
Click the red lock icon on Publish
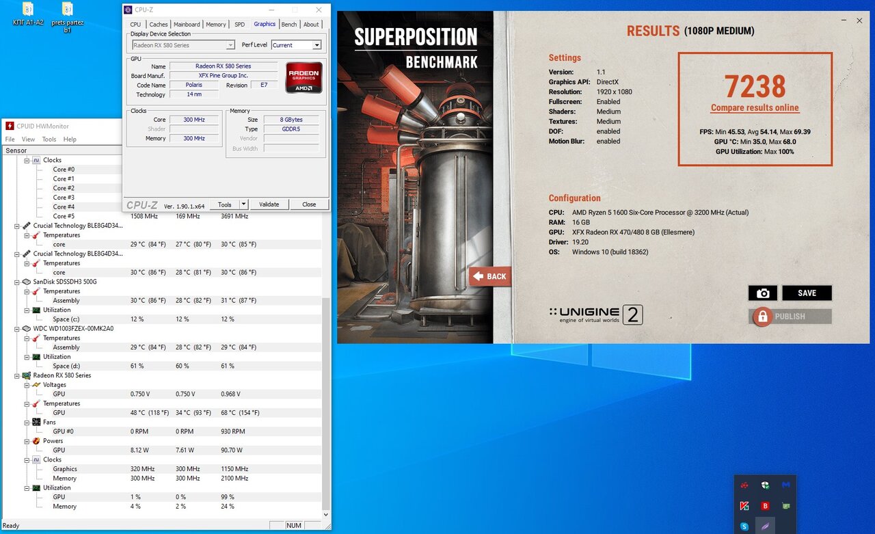pos(762,317)
